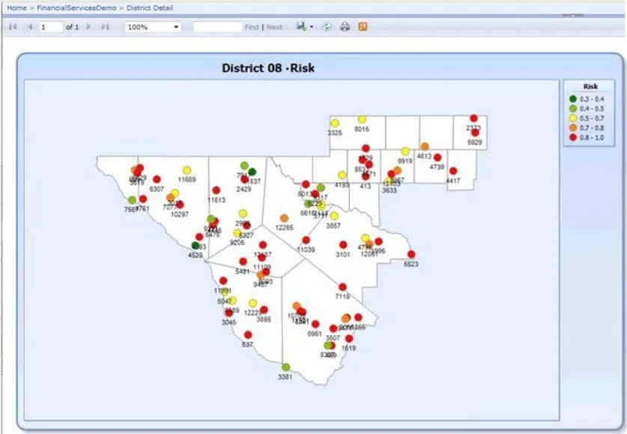Click the 0.5 - 0.7 yellow legend swatch
Image resolution: width=627 pixels, height=434 pixels.
pyautogui.click(x=573, y=117)
